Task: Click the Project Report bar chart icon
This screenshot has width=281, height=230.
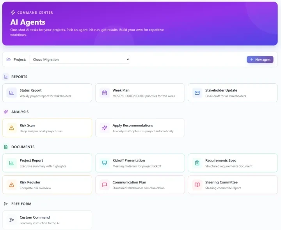Action: pyautogui.click(x=12, y=163)
